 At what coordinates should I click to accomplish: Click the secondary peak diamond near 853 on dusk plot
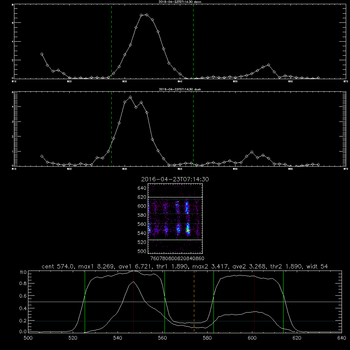point(252,152)
